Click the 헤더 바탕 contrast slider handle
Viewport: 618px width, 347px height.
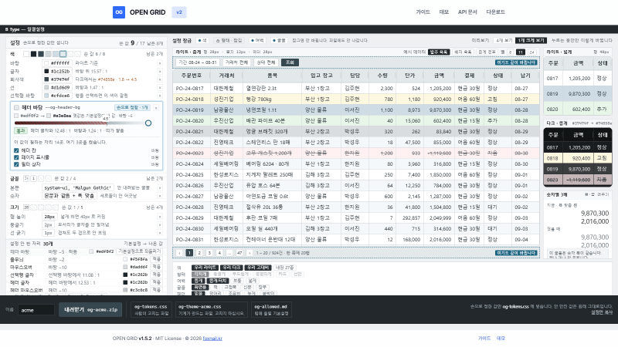[x=148, y=123]
